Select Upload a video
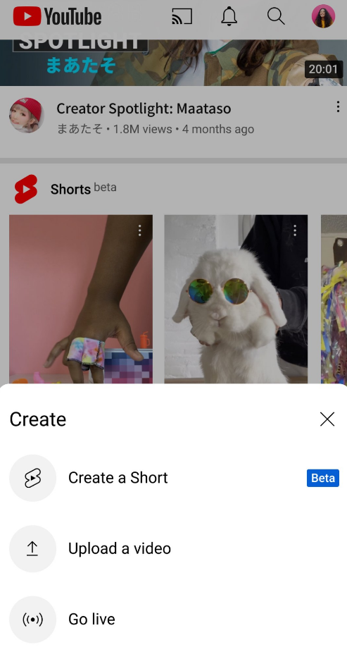 tap(173, 548)
